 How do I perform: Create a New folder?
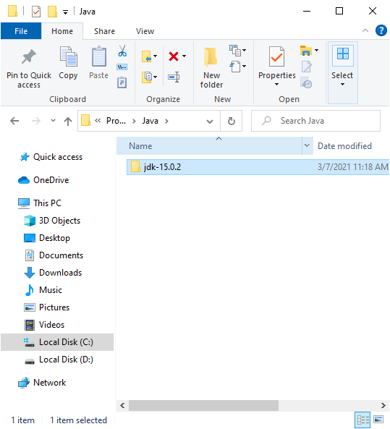click(x=211, y=68)
